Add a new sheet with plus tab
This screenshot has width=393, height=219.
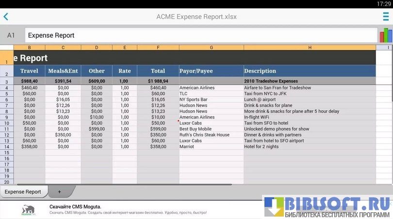60,192
